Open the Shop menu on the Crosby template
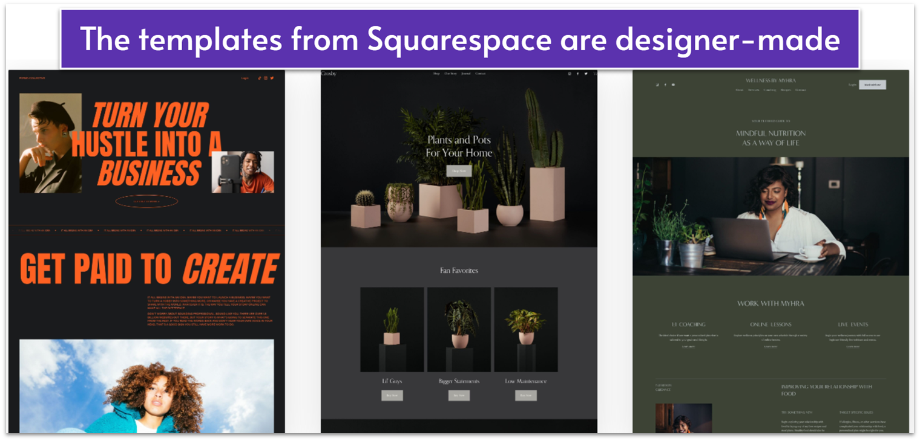The height and width of the screenshot is (441, 920). (436, 74)
